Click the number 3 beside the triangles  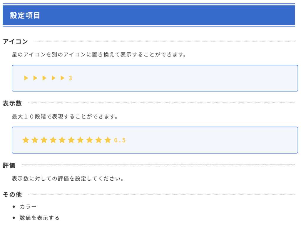tap(70, 78)
